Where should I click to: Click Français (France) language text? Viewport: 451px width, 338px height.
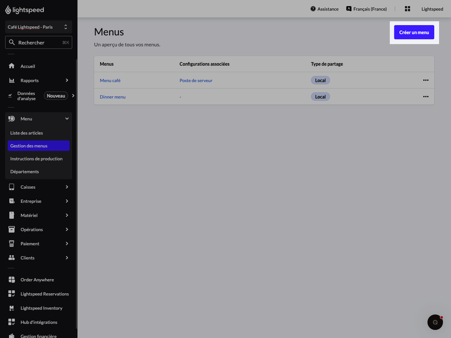pos(370,9)
